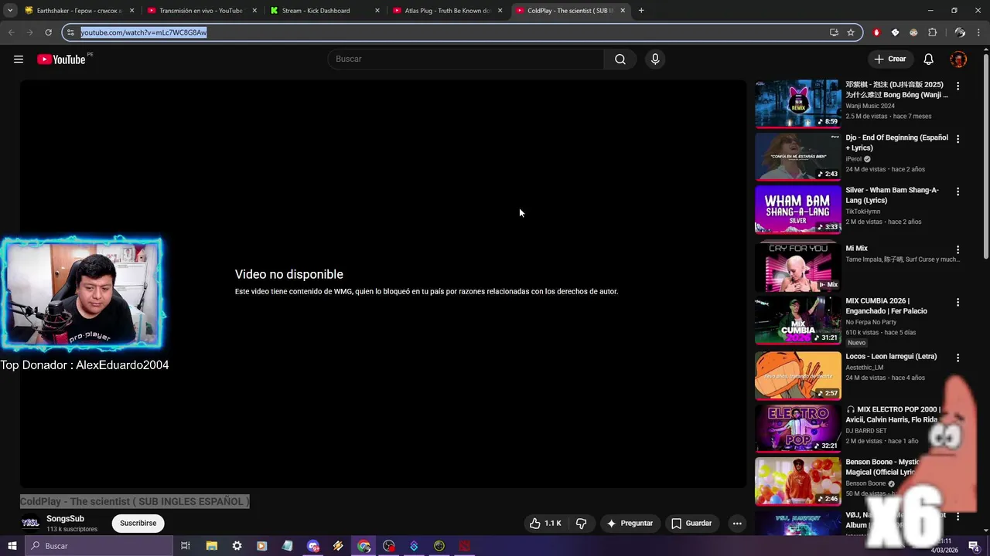The height and width of the screenshot is (556, 990).
Task: Open the SongsSub channel name link
Action: pos(65,519)
